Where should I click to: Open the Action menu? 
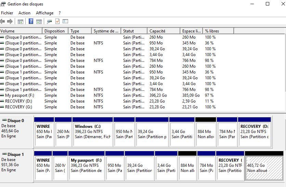tap(24, 13)
